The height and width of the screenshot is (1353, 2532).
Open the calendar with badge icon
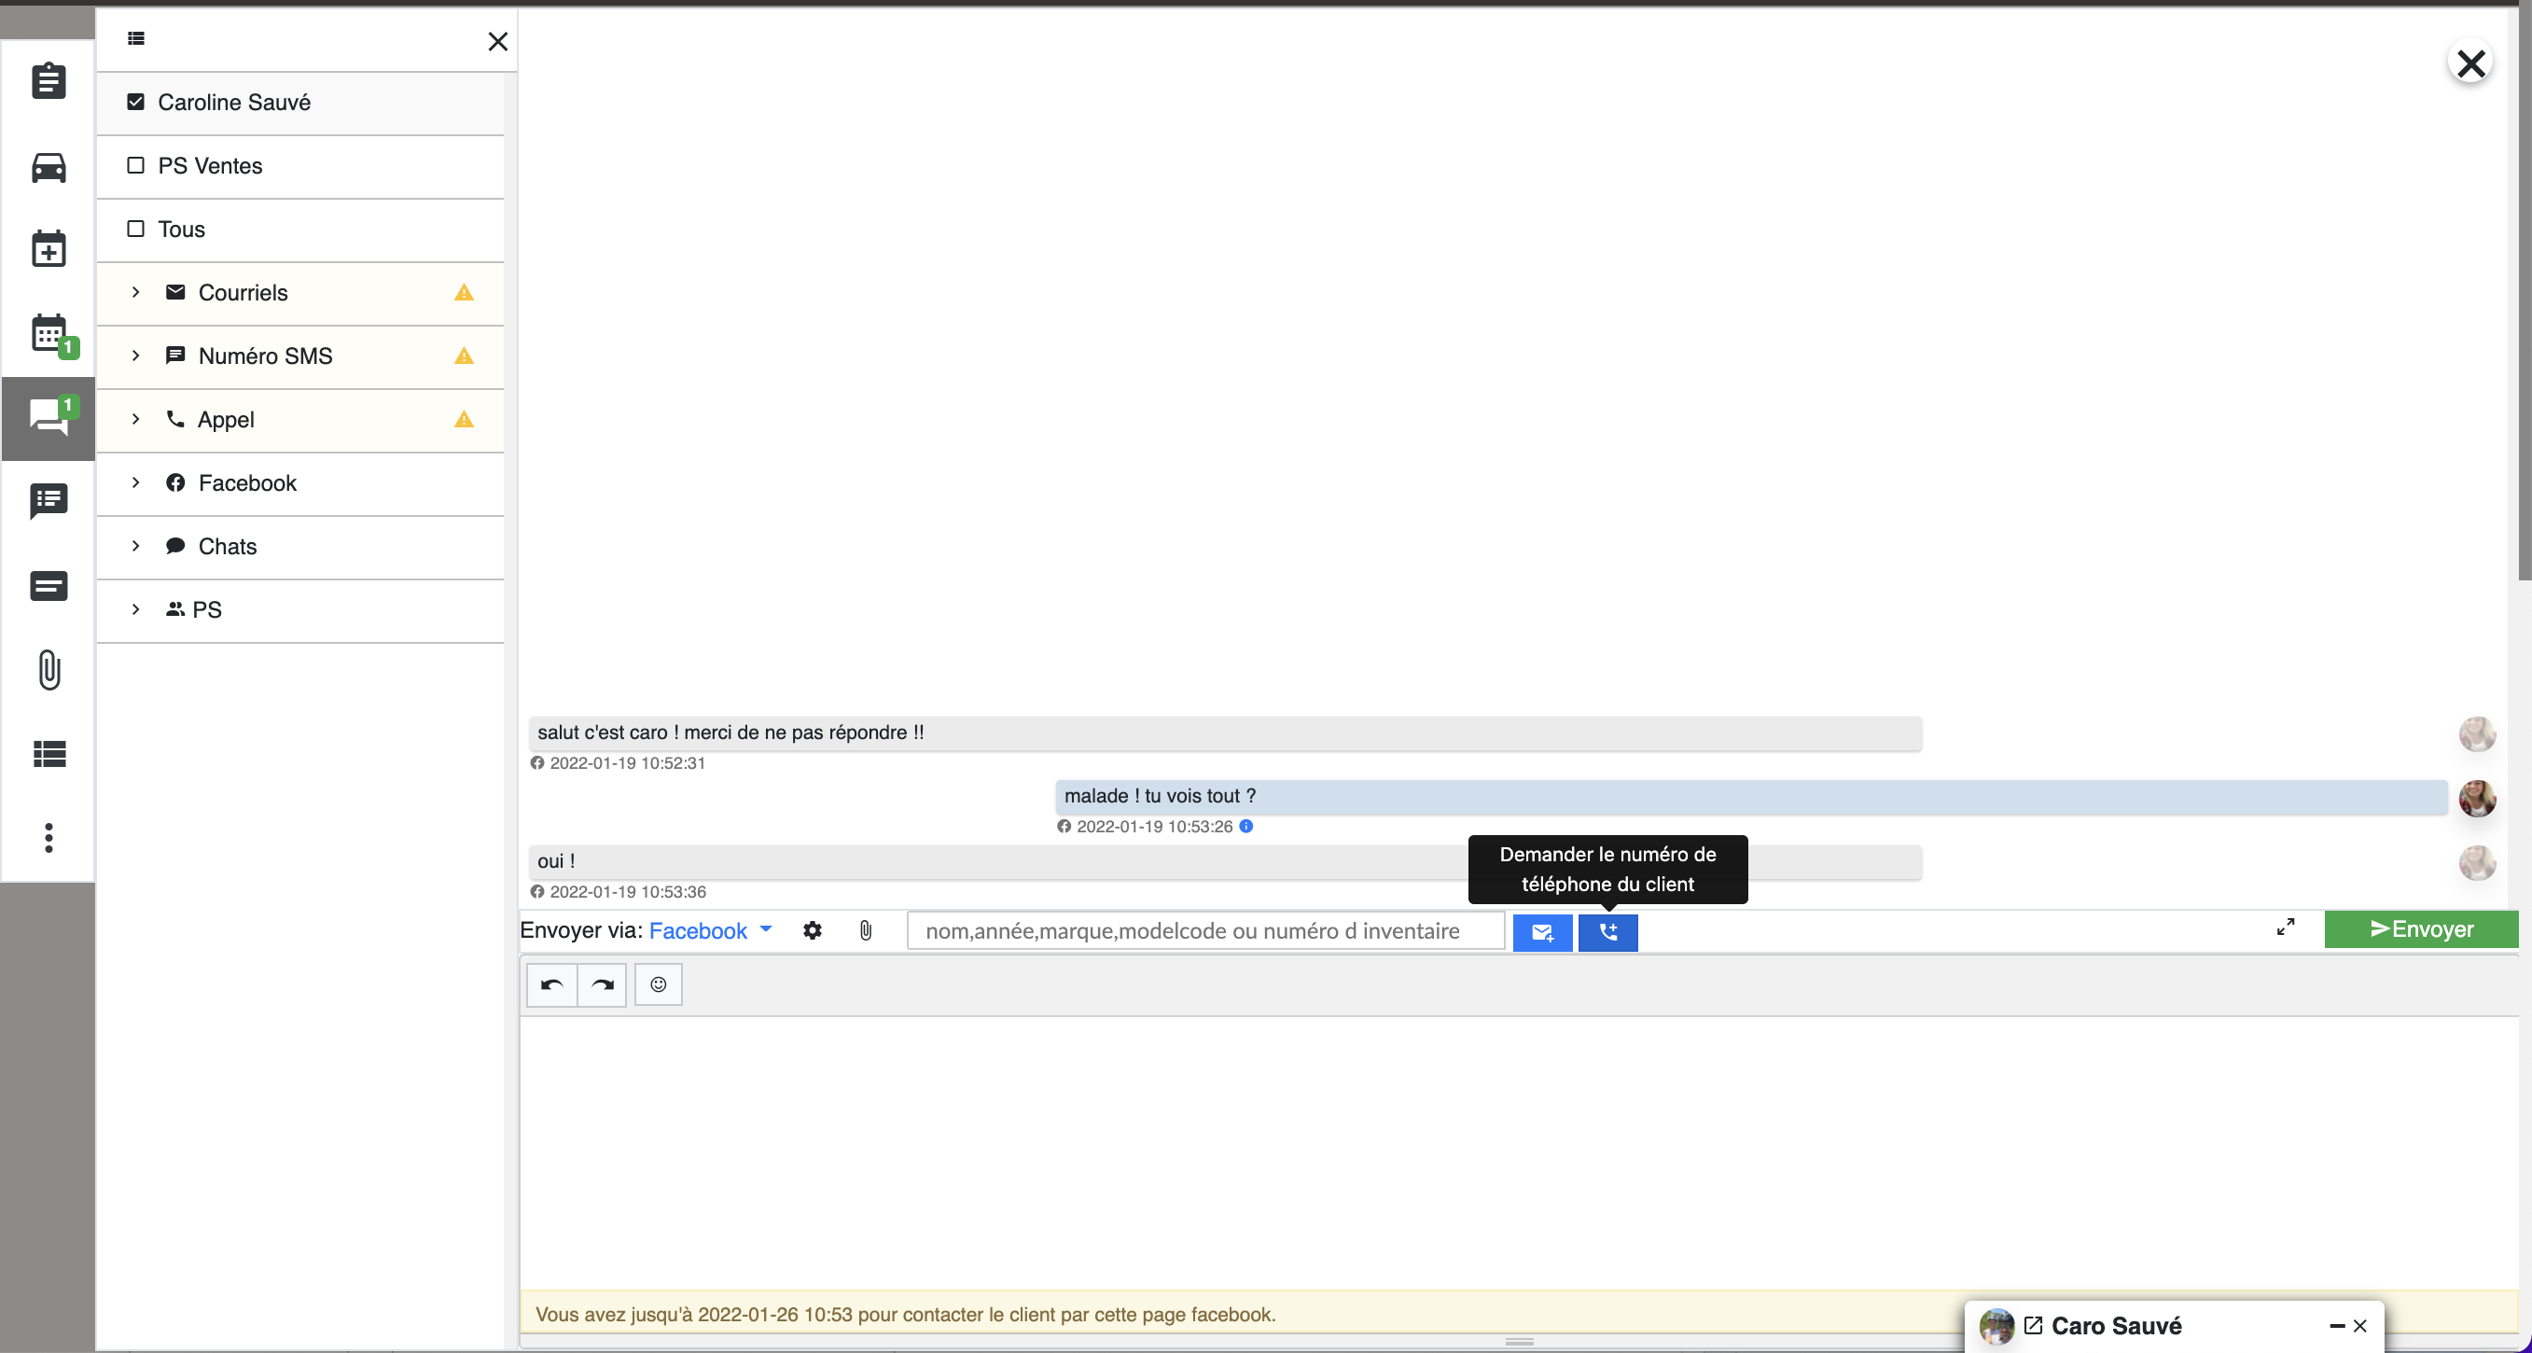pos(51,334)
